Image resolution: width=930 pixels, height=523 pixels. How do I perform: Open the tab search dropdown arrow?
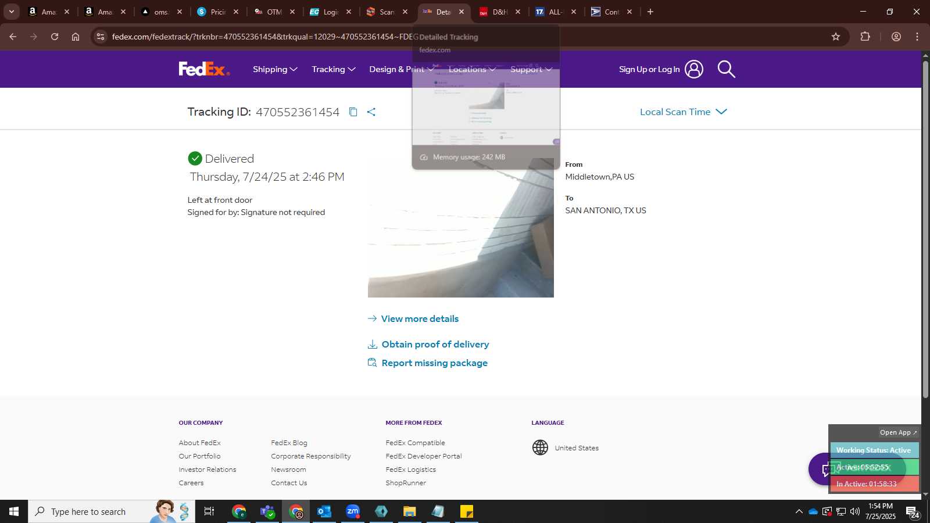point(11,12)
